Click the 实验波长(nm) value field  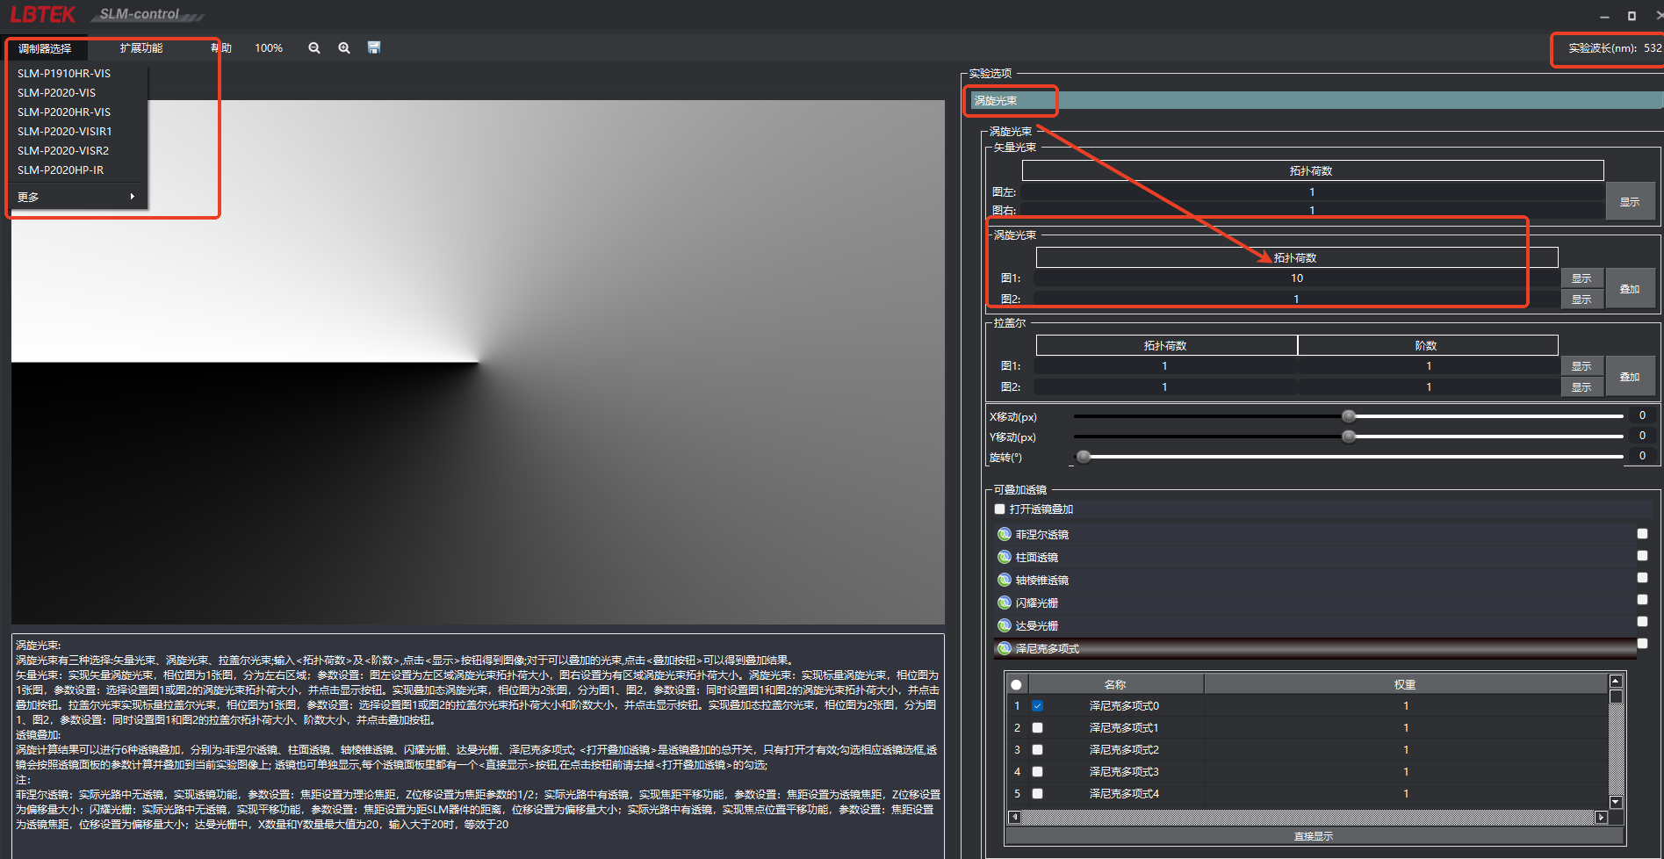click(x=1653, y=48)
